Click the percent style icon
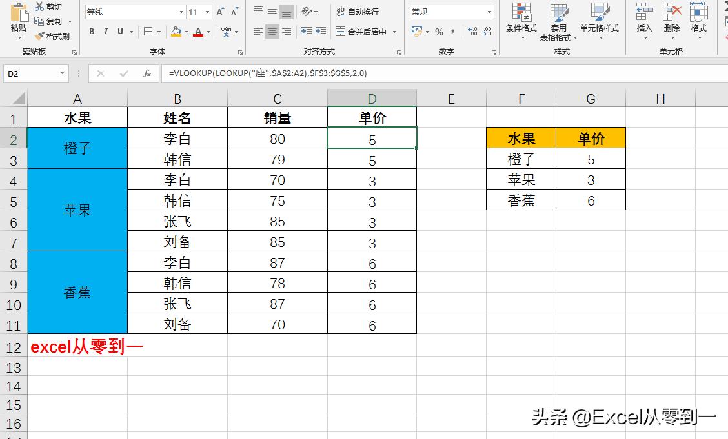Image resolution: width=728 pixels, height=439 pixels. [x=438, y=31]
